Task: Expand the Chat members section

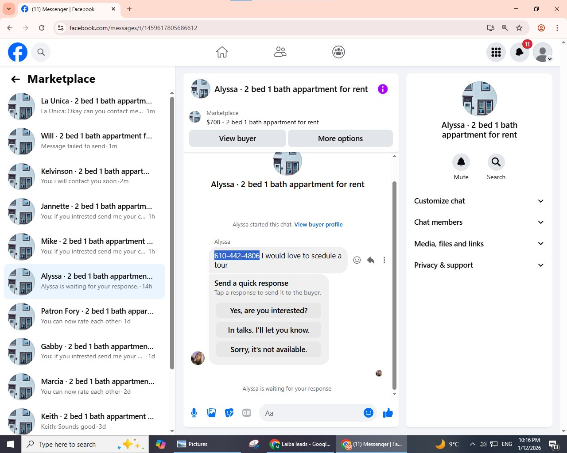Action: click(479, 222)
